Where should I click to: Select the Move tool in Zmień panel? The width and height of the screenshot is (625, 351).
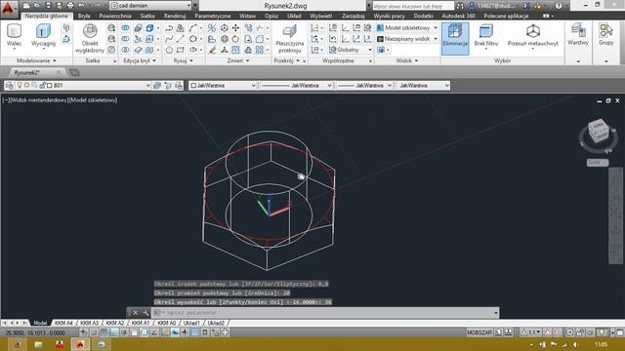point(235,28)
